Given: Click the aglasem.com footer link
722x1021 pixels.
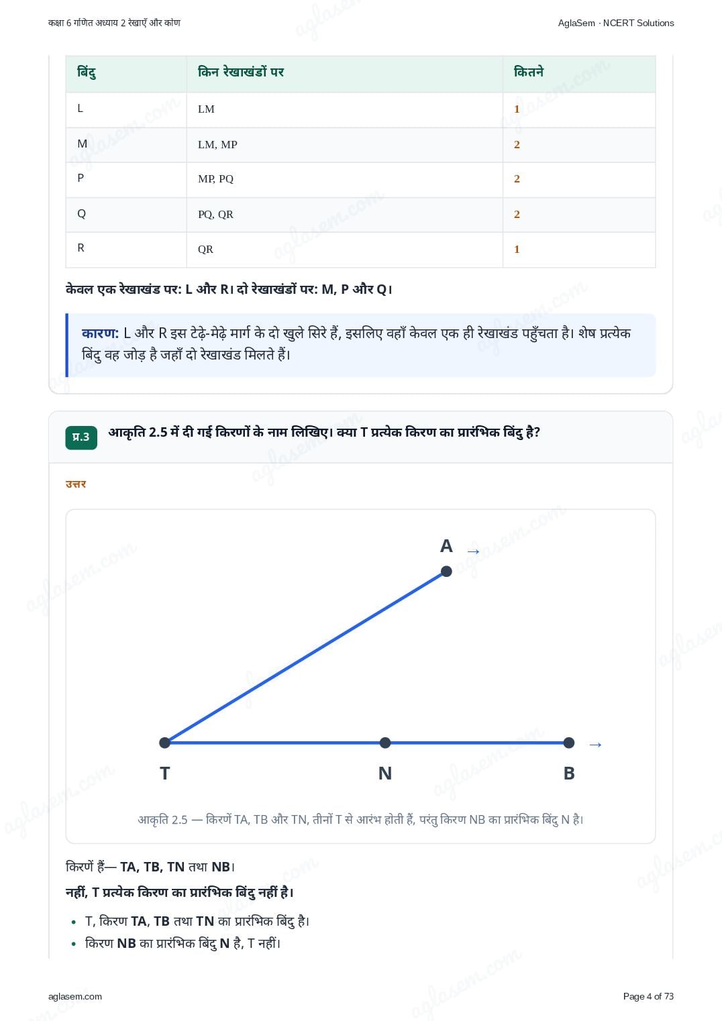Looking at the screenshot, I should tap(75, 996).
